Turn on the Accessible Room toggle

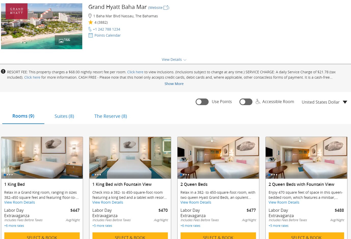246,102
